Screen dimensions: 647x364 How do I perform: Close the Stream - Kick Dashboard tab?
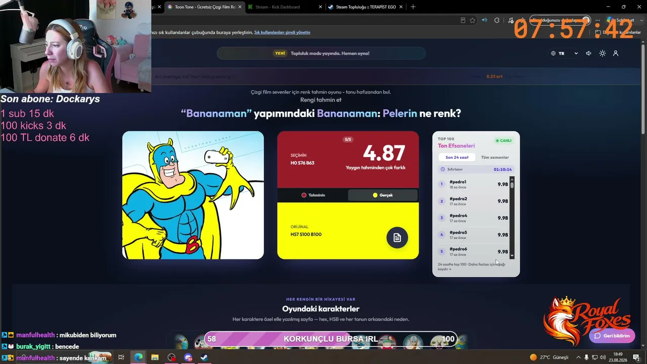point(320,7)
